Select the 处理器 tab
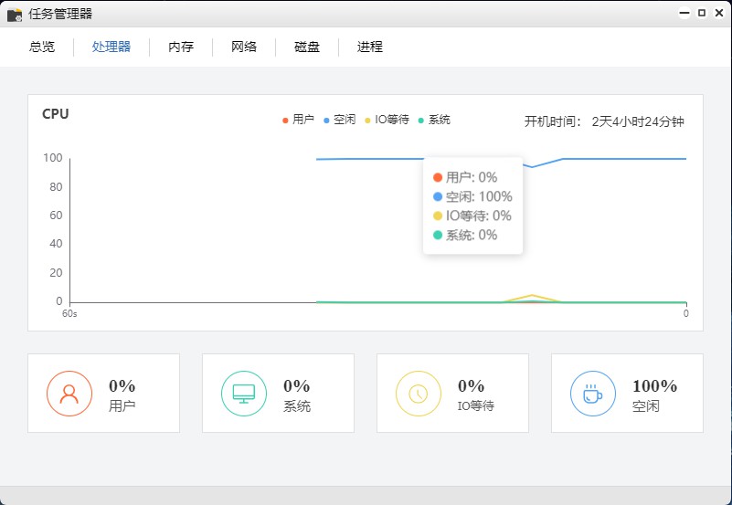732x505 pixels. click(x=111, y=47)
